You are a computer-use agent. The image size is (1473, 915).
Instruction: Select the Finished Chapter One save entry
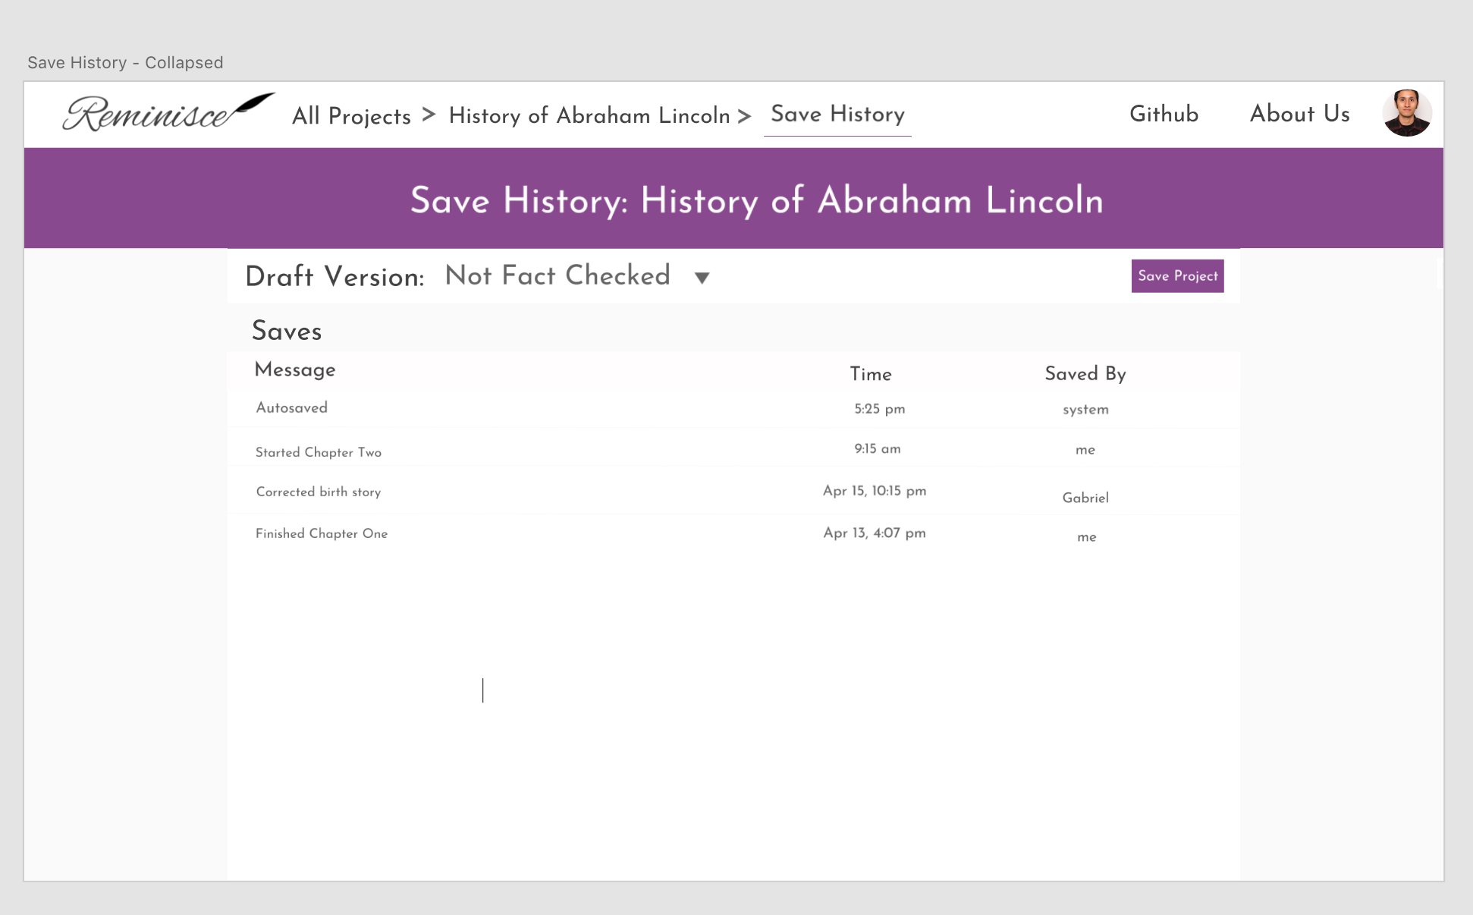(321, 533)
